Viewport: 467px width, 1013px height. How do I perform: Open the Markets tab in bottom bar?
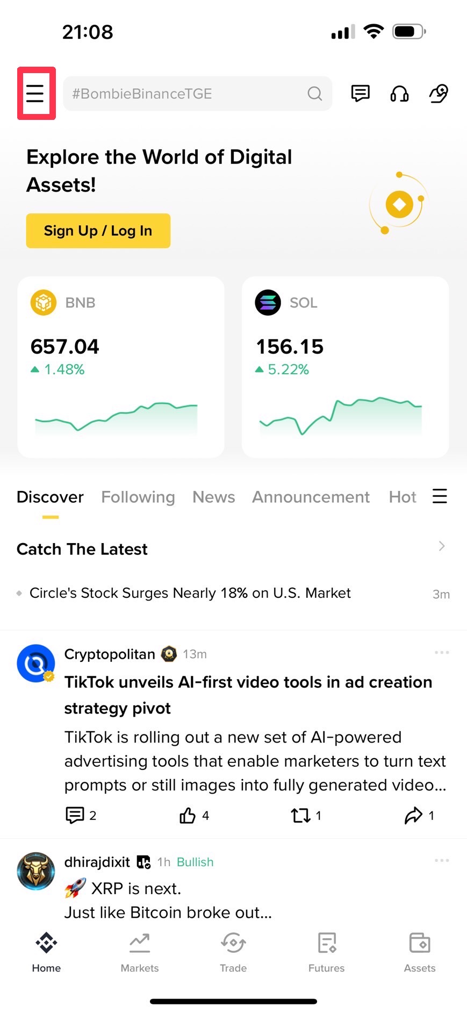click(x=140, y=953)
